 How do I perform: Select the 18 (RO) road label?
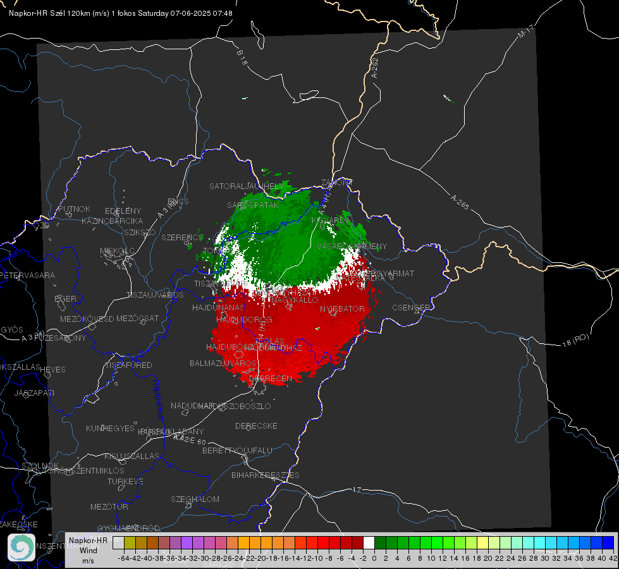575,340
